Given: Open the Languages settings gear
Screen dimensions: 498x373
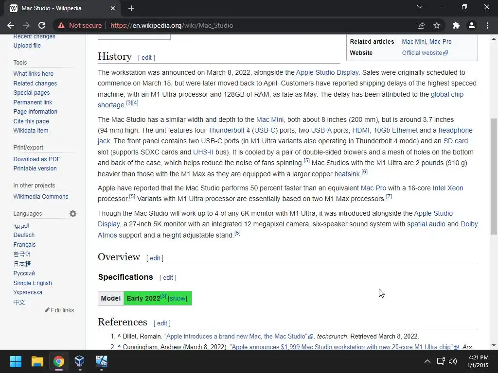Looking at the screenshot, I should pyautogui.click(x=73, y=214).
